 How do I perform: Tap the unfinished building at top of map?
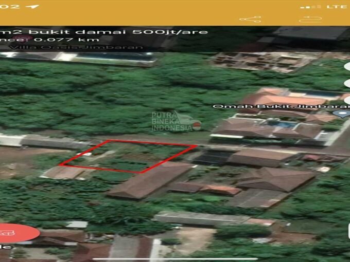pyautogui.click(x=265, y=61)
